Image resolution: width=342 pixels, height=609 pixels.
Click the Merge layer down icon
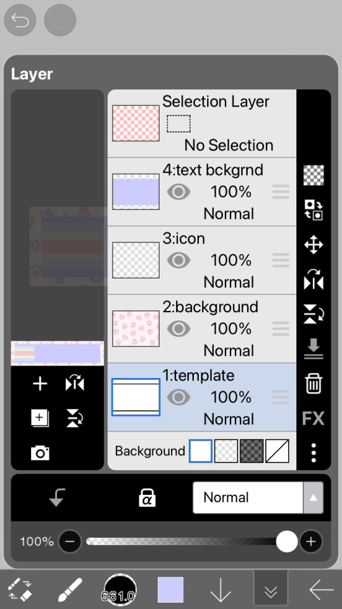point(313,349)
